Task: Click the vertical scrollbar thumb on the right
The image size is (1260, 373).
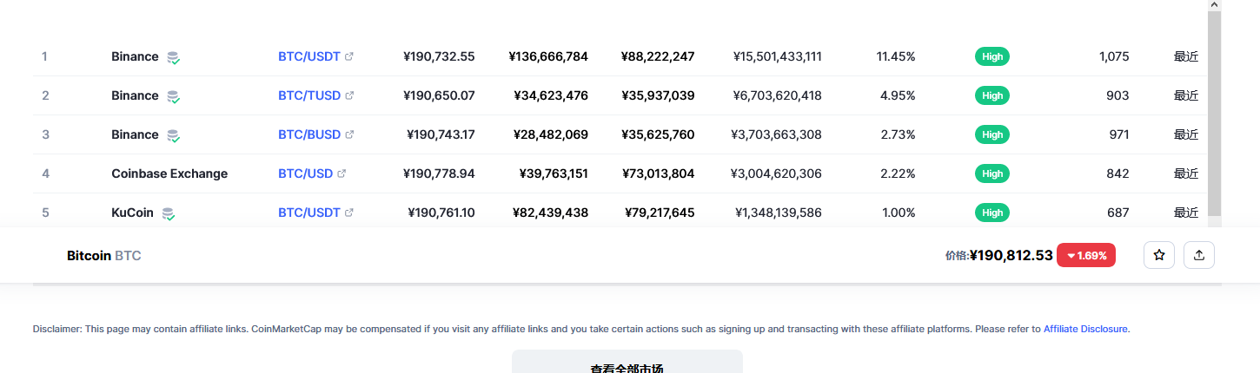Action: pos(1214,113)
